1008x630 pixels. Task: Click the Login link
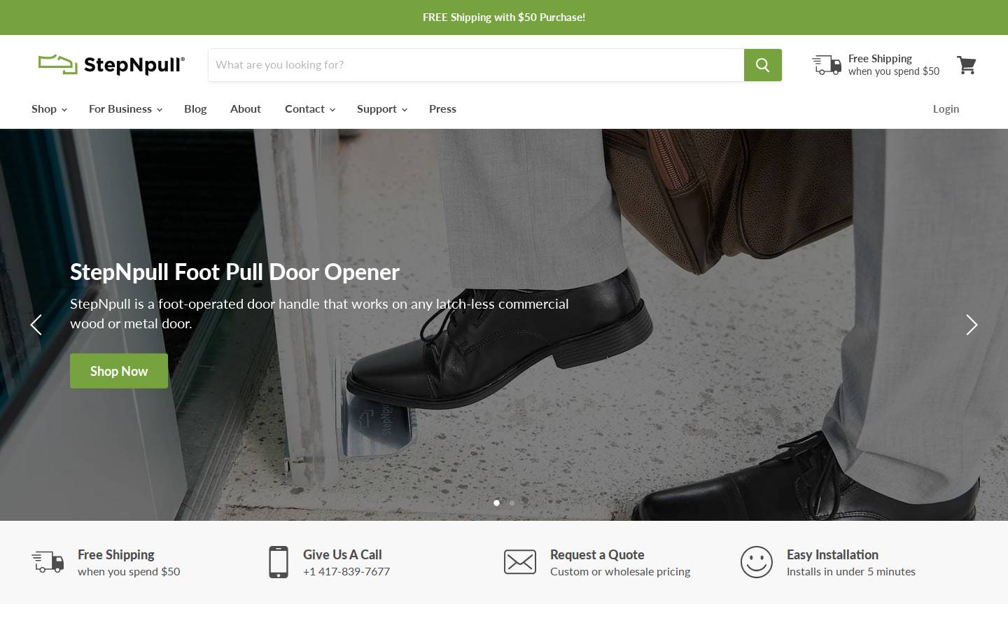946,108
